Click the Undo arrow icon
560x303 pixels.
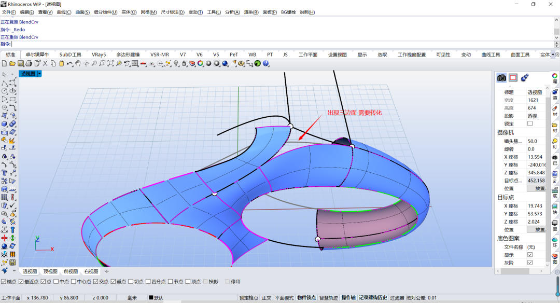(x=69, y=63)
